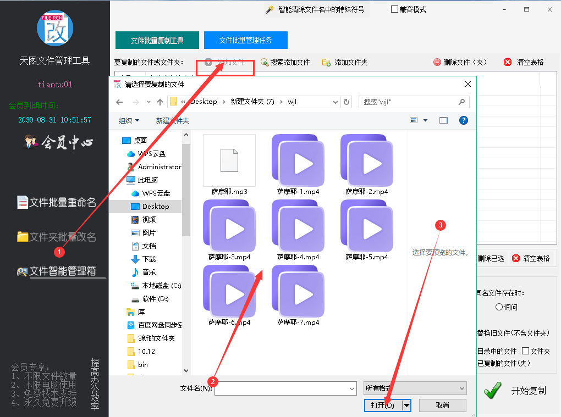Select video 萨摩耶-7.mp4
Viewport: 561px width, 417px height.
pyautogui.click(x=298, y=296)
